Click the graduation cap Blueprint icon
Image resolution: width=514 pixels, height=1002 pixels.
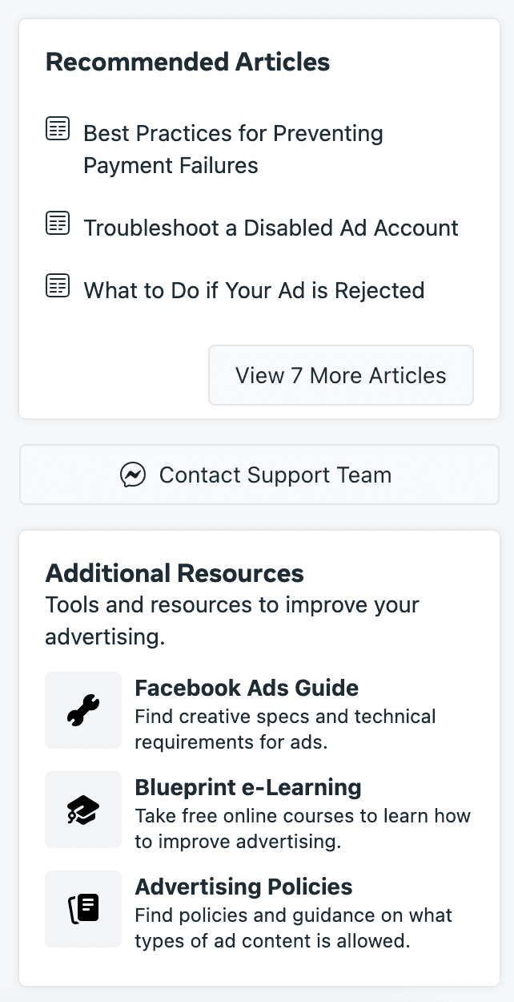tap(83, 810)
